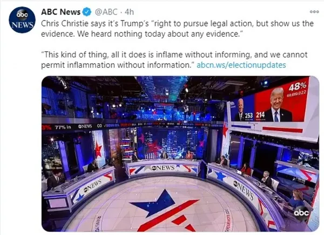Click the ABC News account name
Image resolution: width=324 pixels, height=235 pixels.
[x=60, y=12]
